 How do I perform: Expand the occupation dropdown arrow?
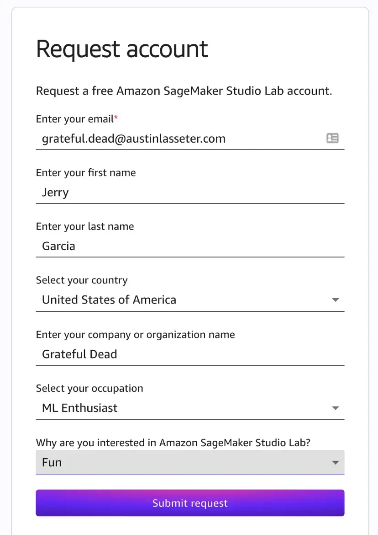coord(336,408)
